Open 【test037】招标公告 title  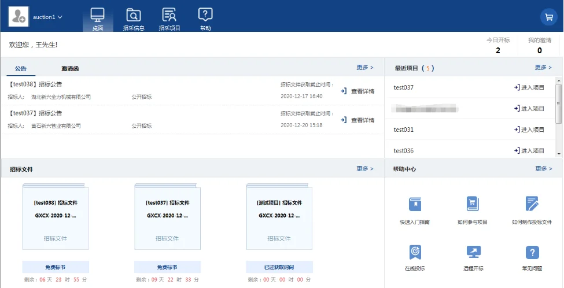click(x=35, y=113)
